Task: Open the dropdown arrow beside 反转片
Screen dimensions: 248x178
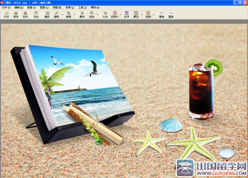Action: point(120,14)
